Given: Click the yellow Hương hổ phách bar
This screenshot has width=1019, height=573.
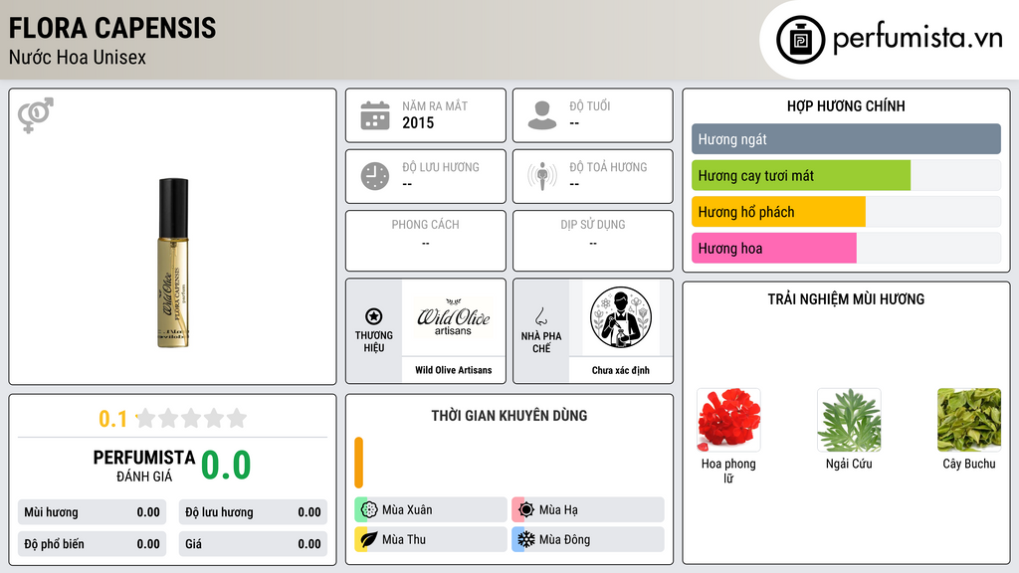Looking at the screenshot, I should (x=778, y=212).
